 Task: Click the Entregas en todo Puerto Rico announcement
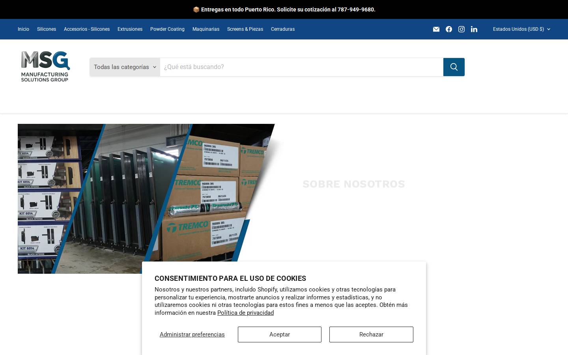point(284,9)
